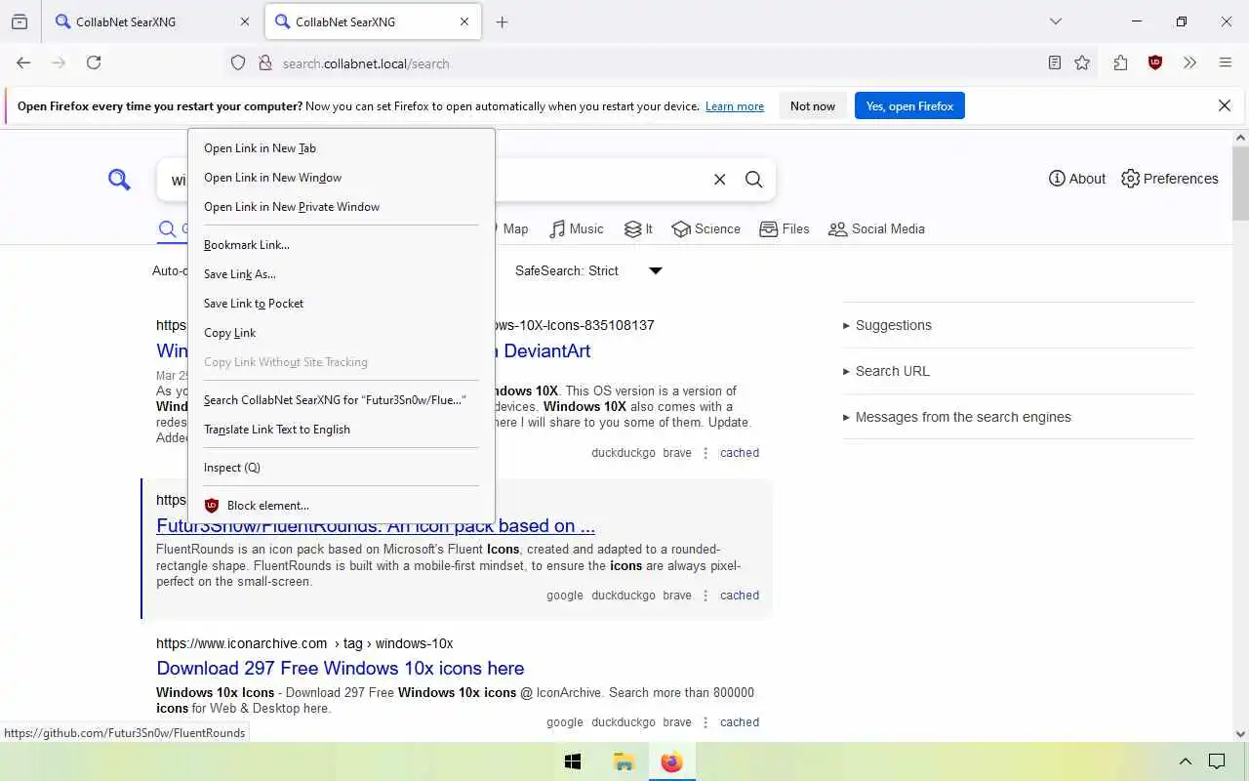This screenshot has height=781, width=1249.
Task: Open the Windows notification center icon
Action: [x=1217, y=761]
